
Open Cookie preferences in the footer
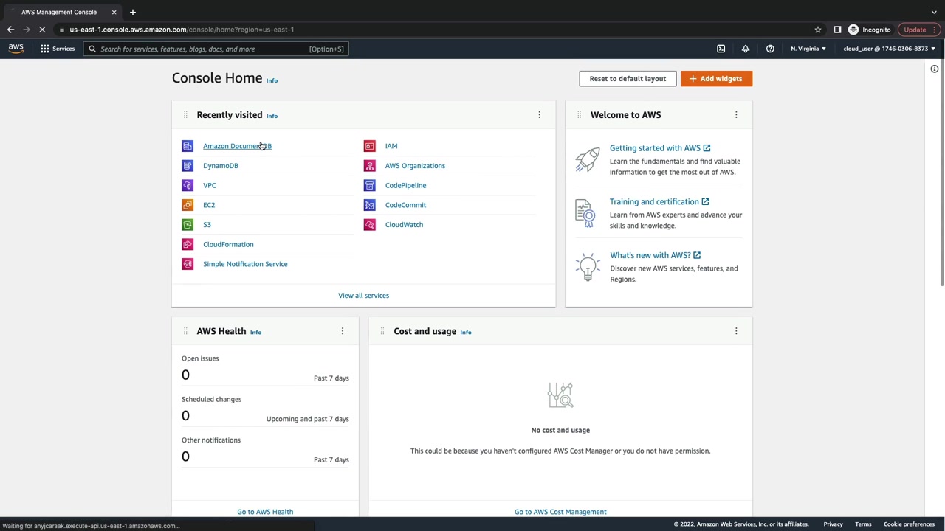pyautogui.click(x=909, y=524)
